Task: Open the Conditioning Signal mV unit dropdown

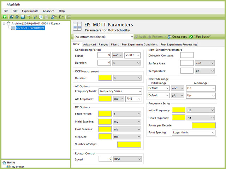Action: 118,55
